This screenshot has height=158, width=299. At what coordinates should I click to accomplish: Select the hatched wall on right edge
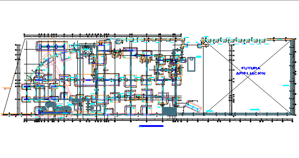[292, 76]
